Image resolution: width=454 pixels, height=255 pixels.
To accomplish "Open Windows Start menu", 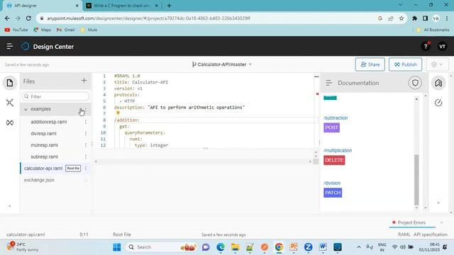I will 117,247.
